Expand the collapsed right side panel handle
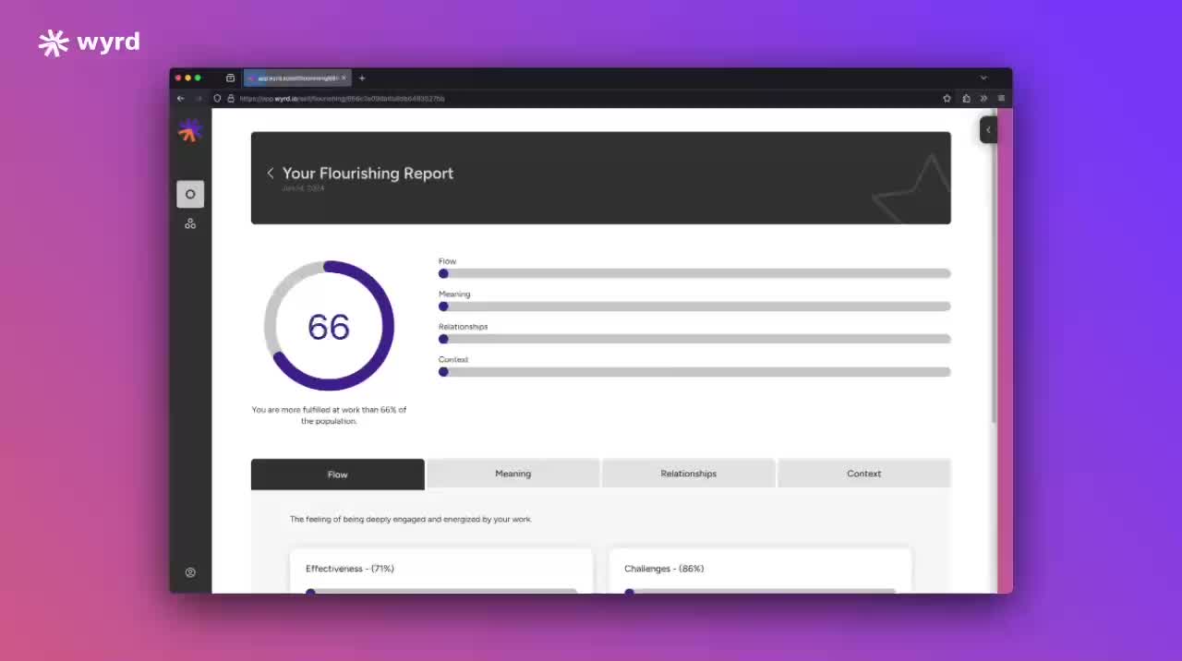 click(988, 129)
